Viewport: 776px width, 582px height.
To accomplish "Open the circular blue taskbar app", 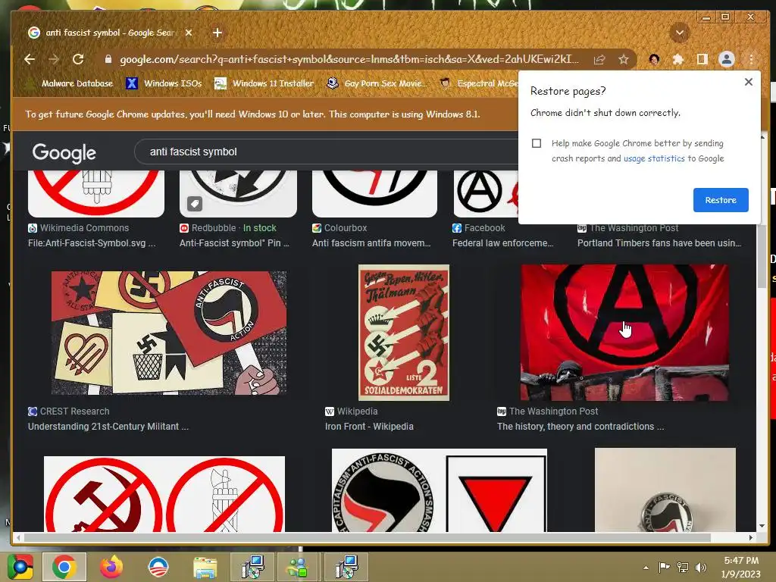I will point(158,567).
